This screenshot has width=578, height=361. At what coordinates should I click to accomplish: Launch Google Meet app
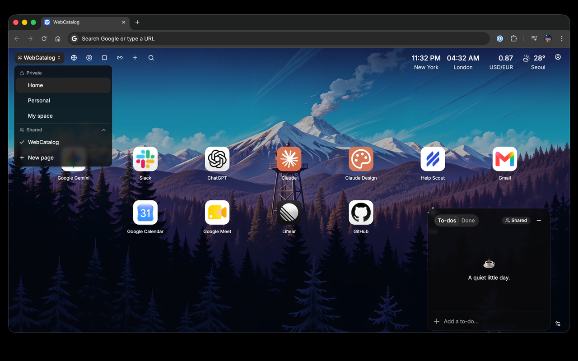tap(217, 213)
